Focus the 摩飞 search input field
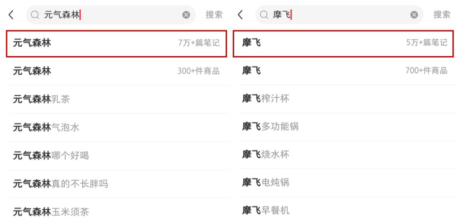Screen dimensions: 457x224 pos(339,15)
